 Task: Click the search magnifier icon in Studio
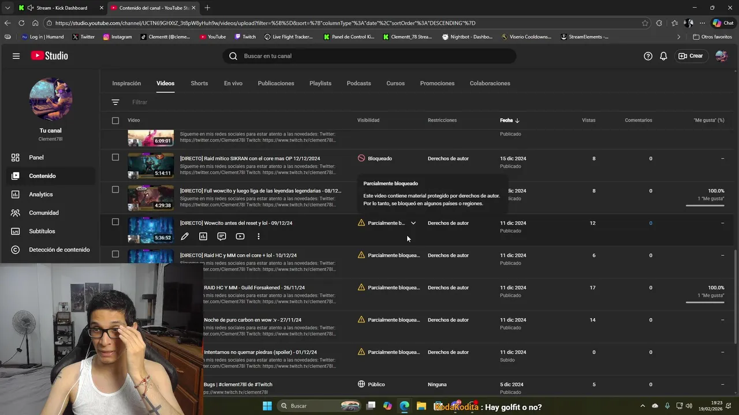233,56
